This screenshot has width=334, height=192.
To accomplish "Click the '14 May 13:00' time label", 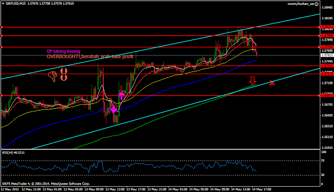I will (240, 189).
